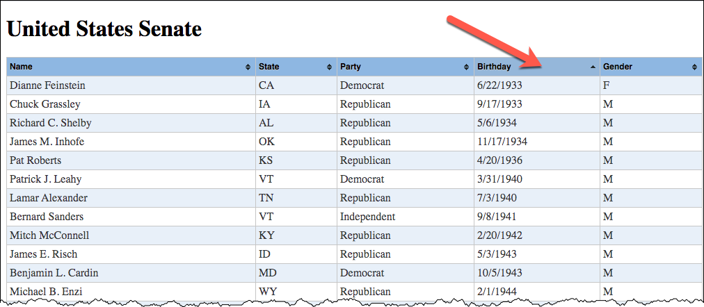Sort table by the Party header

[351, 67]
